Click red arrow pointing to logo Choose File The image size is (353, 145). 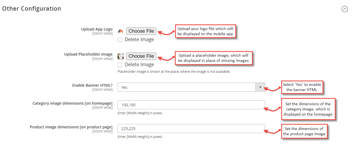(x=166, y=33)
